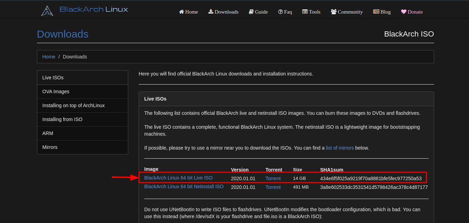This screenshot has width=469, height=223.
Task: Select Mirrors in the sidebar
Action: pyautogui.click(x=83, y=147)
